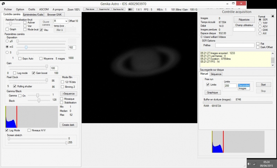Click the Gain slider handle
Image resolution: width=277 pixels, height=168 pixels.
[x=47, y=66]
